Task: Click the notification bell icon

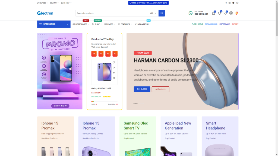Action: pyautogui.click(x=237, y=13)
